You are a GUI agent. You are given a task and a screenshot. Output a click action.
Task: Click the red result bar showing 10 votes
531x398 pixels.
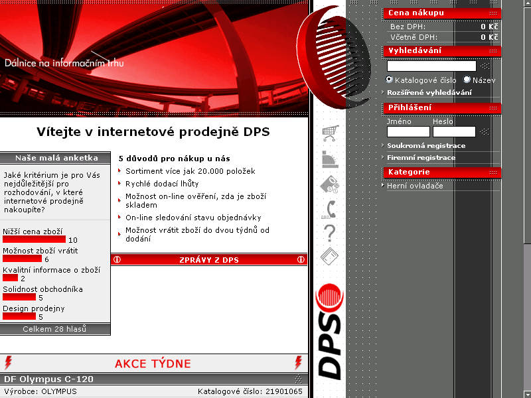tap(35, 239)
